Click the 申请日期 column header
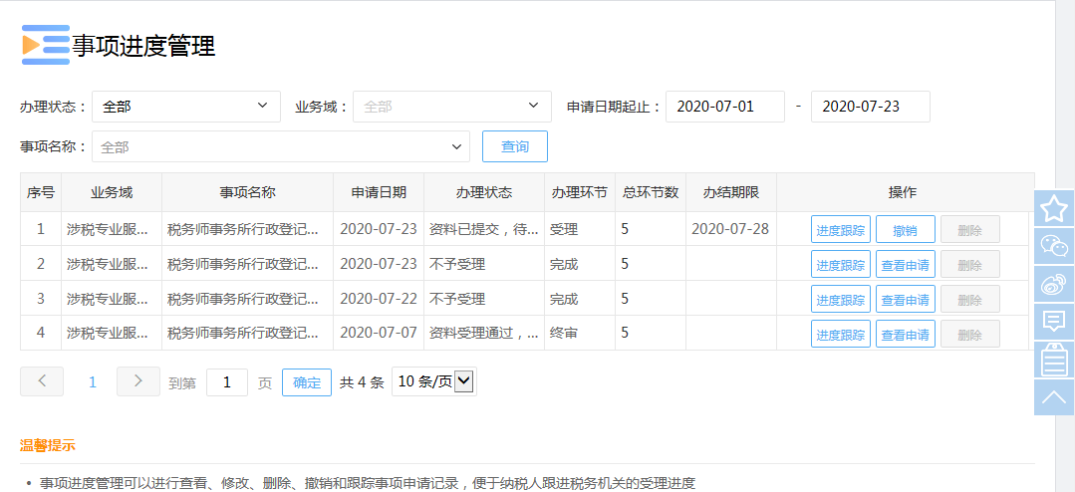Image resolution: width=1075 pixels, height=492 pixels. coord(379,192)
